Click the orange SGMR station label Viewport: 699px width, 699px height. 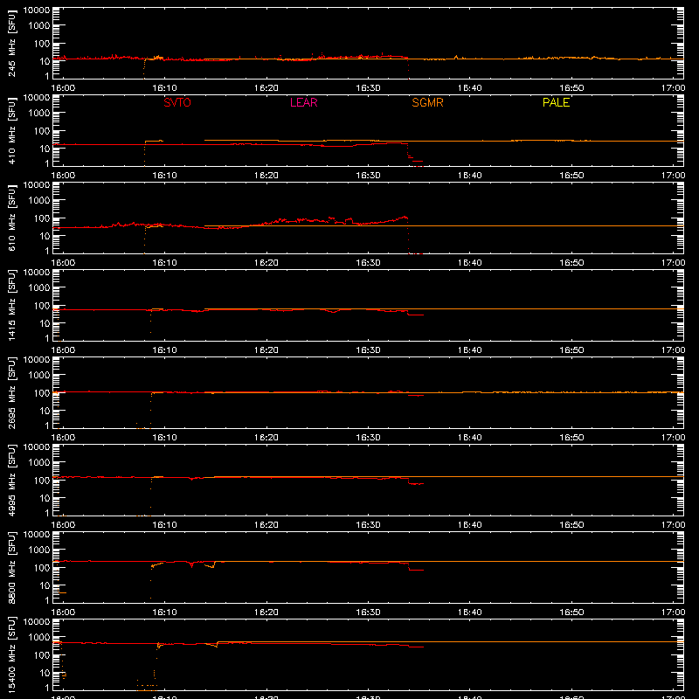427,102
